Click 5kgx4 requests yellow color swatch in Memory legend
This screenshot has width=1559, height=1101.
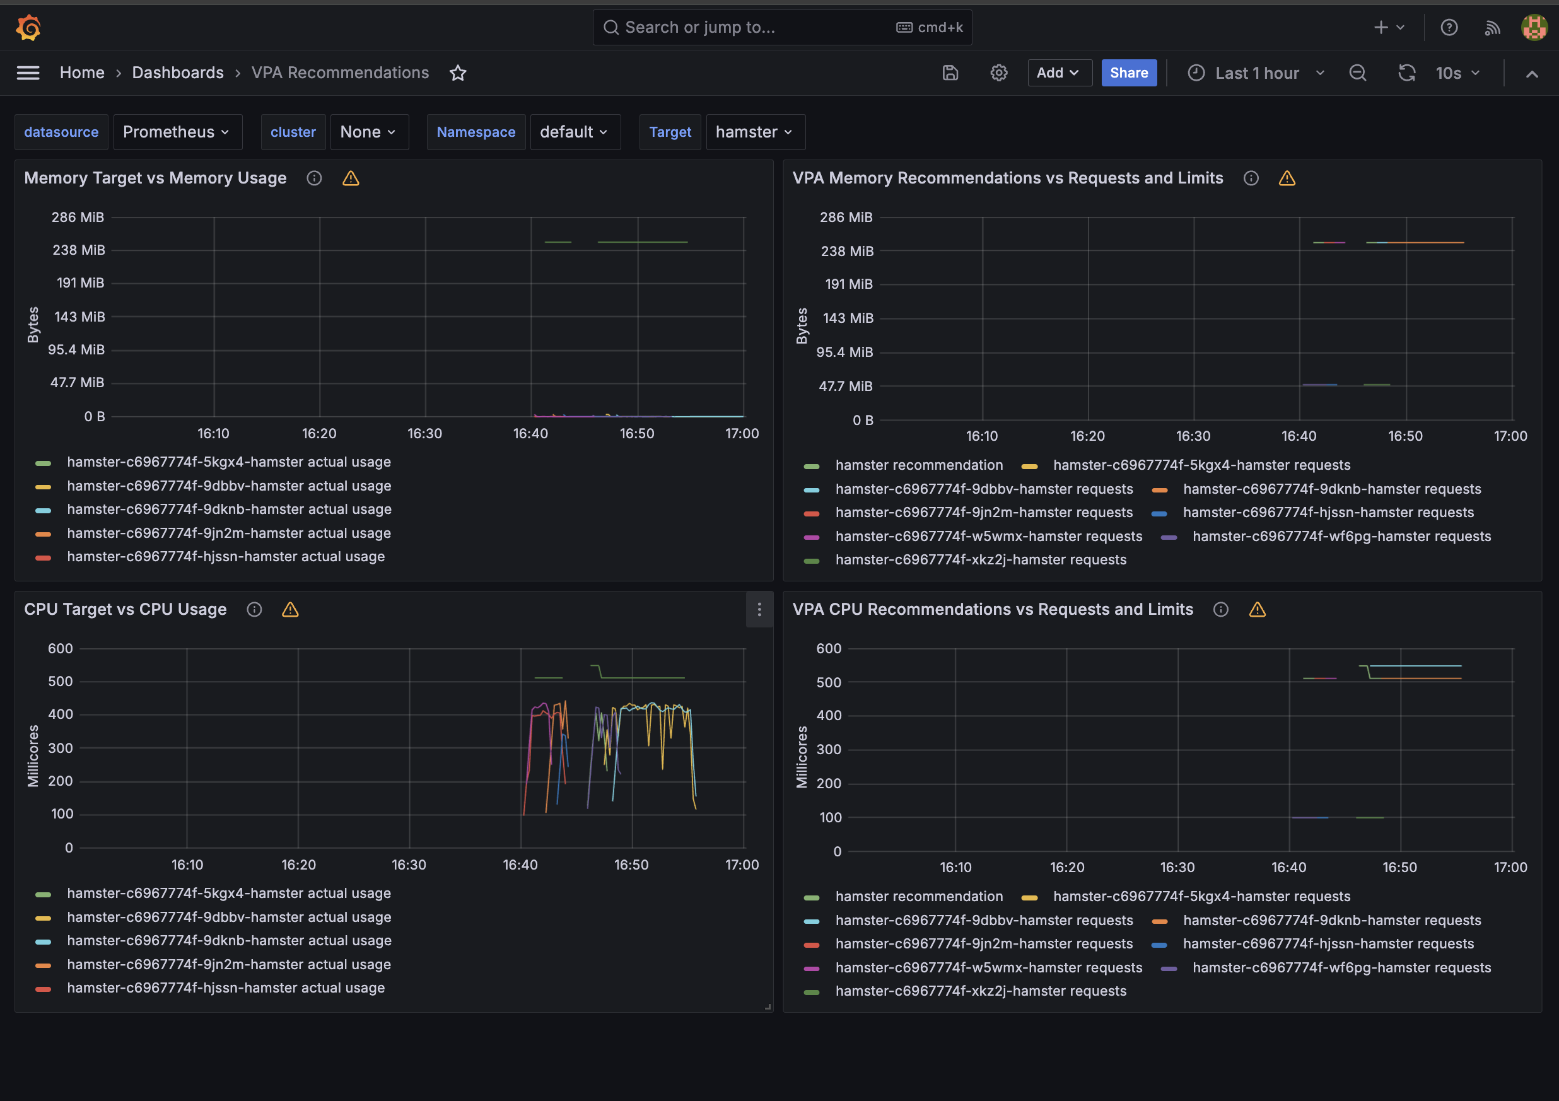pyautogui.click(x=1029, y=467)
